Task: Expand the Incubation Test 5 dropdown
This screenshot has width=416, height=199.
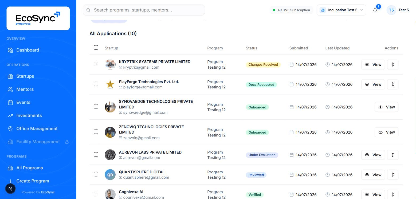Action: 342,10
